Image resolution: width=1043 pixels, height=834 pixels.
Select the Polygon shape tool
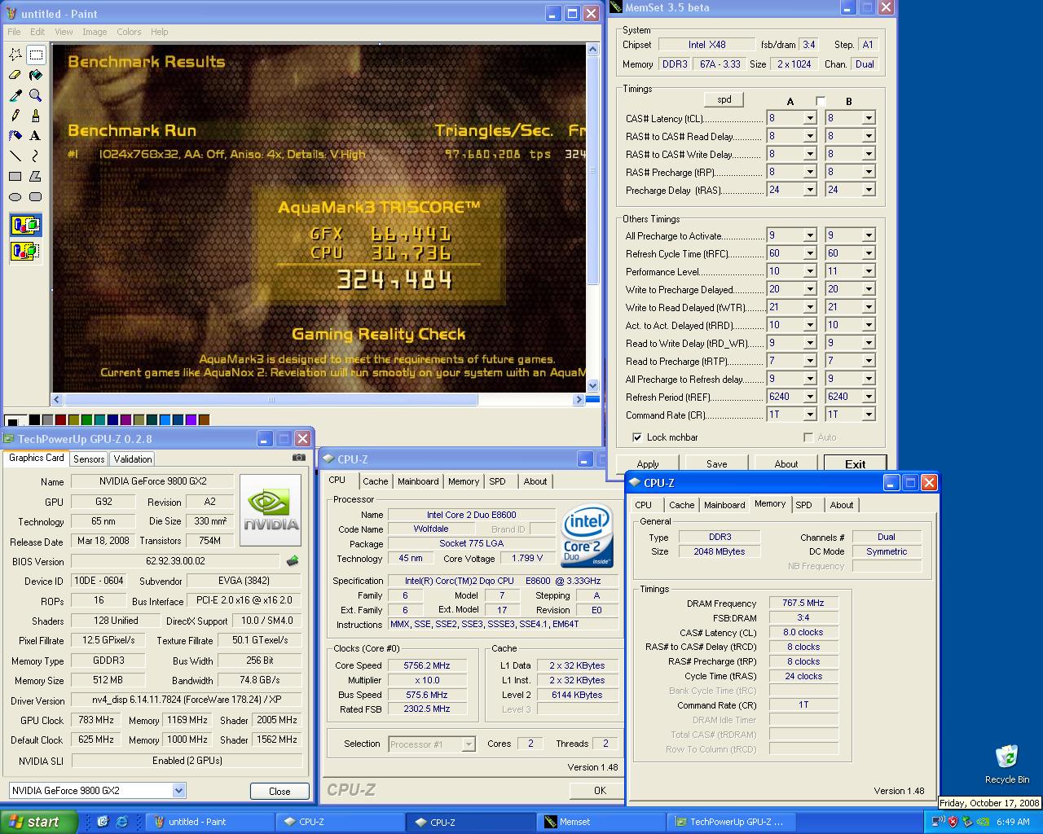[x=36, y=177]
